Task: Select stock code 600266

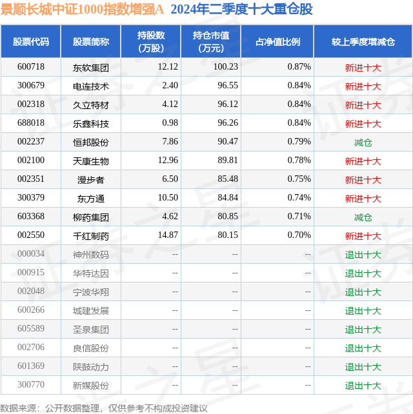Action: coord(31,310)
